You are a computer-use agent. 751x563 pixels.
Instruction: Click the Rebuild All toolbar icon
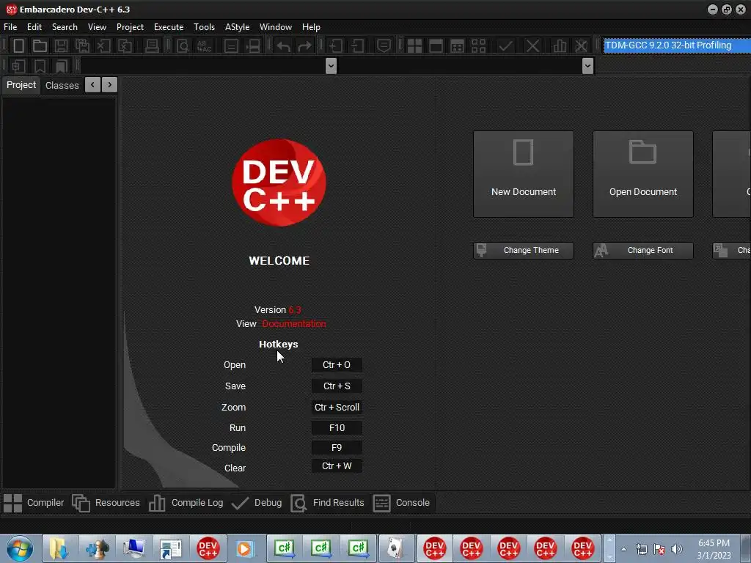point(478,46)
